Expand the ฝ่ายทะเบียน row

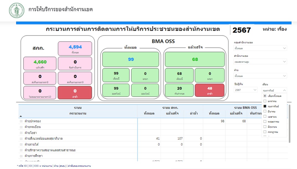coord(21,127)
